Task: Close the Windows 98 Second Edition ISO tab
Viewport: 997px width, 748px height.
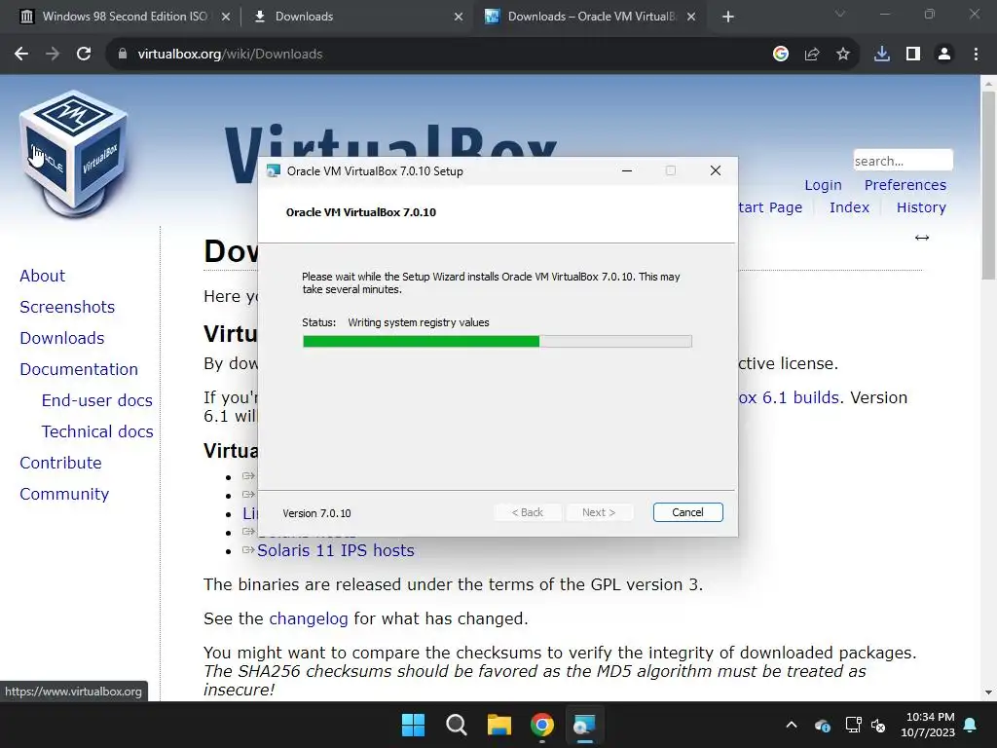Action: (x=226, y=17)
